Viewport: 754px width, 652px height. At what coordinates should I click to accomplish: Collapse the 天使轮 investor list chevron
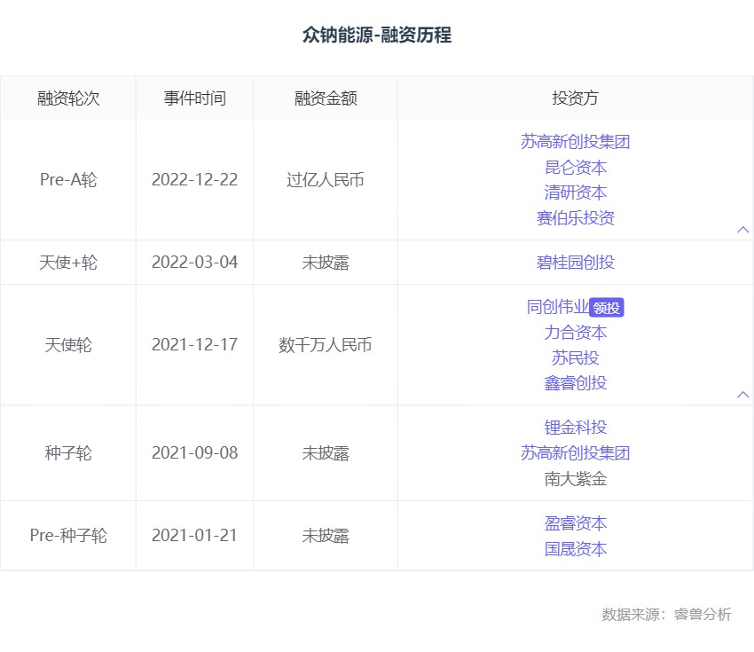pyautogui.click(x=743, y=395)
